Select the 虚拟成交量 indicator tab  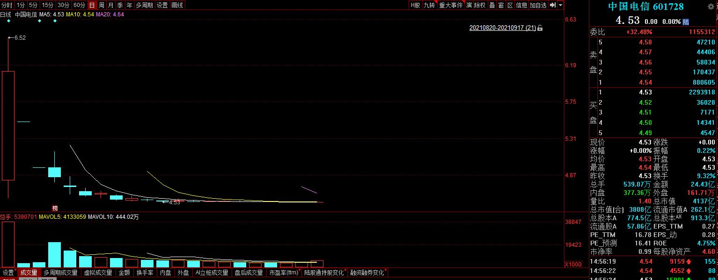[98, 273]
